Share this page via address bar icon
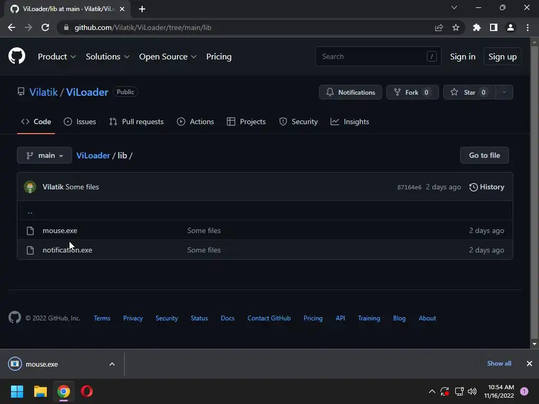The width and height of the screenshot is (539, 404). click(x=438, y=27)
